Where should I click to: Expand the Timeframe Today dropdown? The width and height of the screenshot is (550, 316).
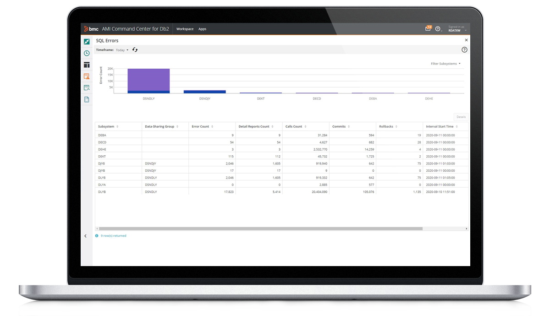click(x=122, y=50)
